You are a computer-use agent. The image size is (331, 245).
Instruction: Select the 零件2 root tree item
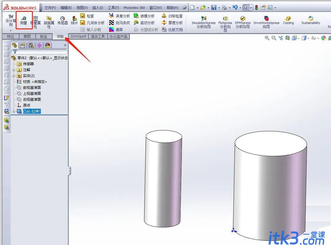coord(39,58)
